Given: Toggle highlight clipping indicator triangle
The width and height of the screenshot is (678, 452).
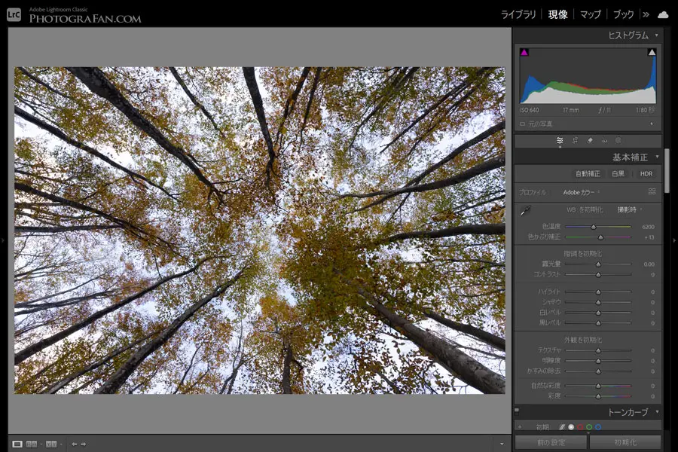Looking at the screenshot, I should tap(652, 52).
